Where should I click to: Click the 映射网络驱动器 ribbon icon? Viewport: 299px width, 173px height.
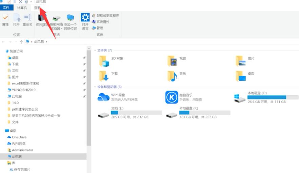click(56, 18)
